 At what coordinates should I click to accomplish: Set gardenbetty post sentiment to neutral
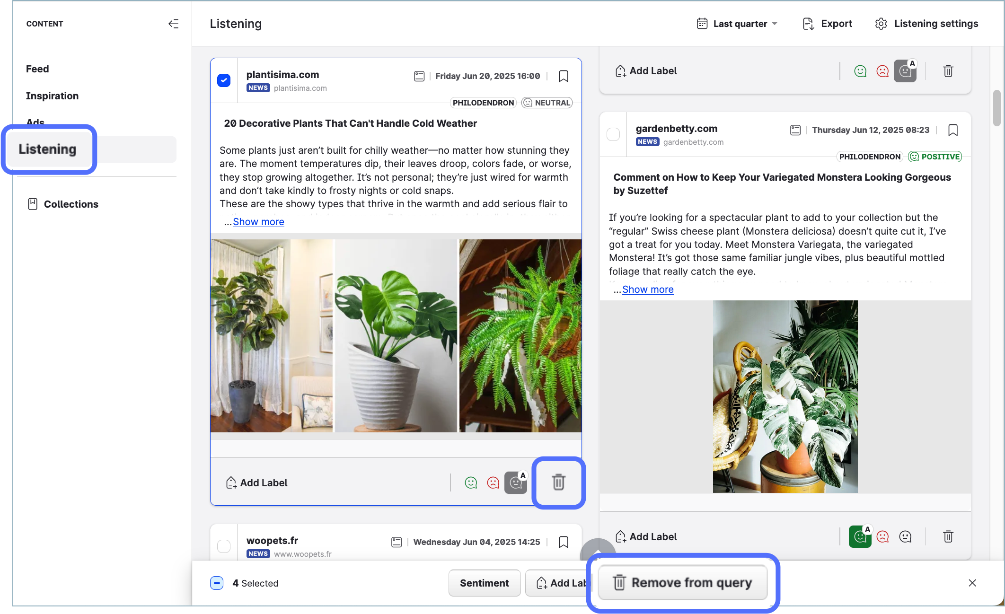click(x=905, y=537)
